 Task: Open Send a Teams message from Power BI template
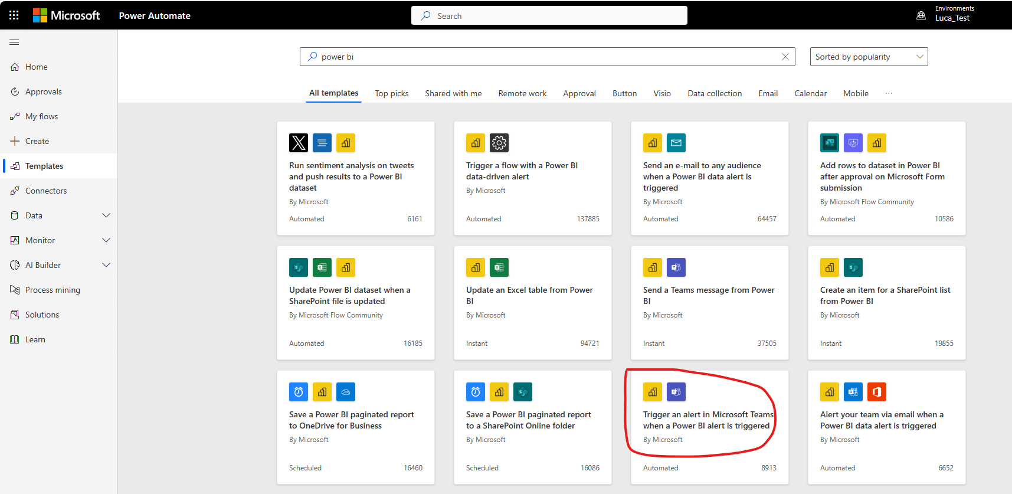pos(710,303)
